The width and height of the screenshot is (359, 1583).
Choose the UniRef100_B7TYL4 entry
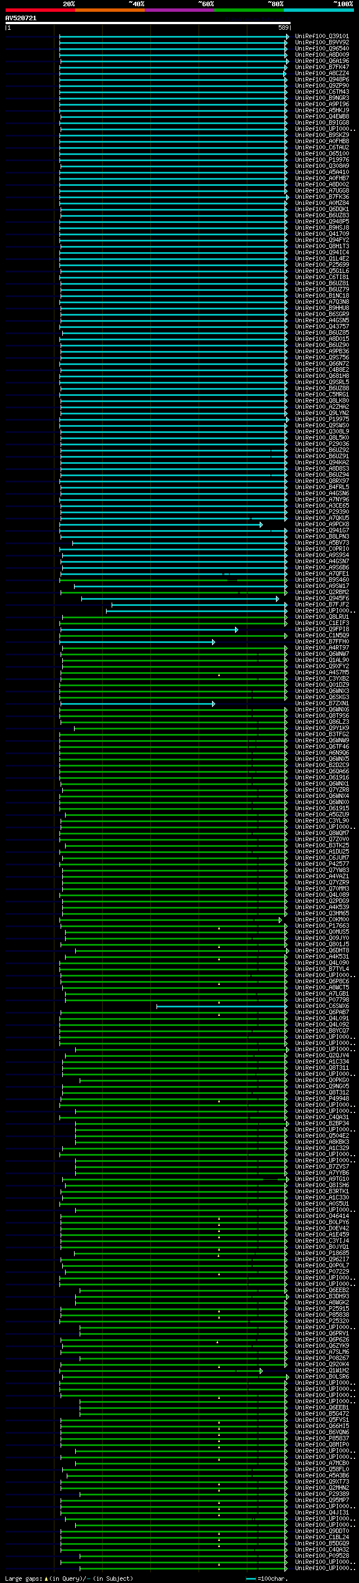(x=322, y=970)
